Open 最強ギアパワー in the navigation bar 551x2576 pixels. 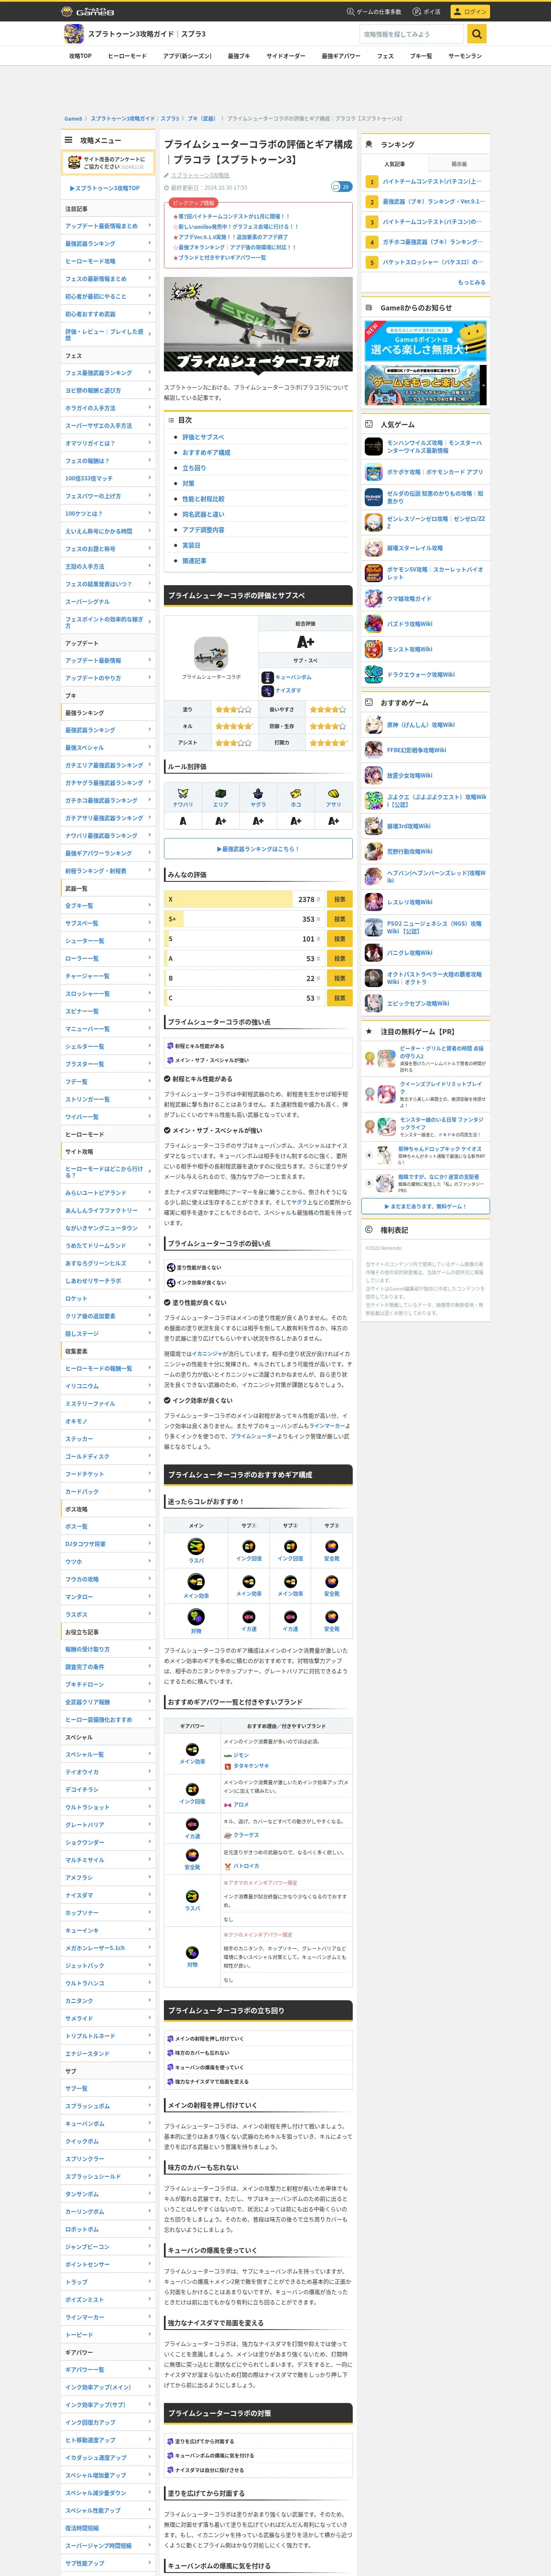341,56
